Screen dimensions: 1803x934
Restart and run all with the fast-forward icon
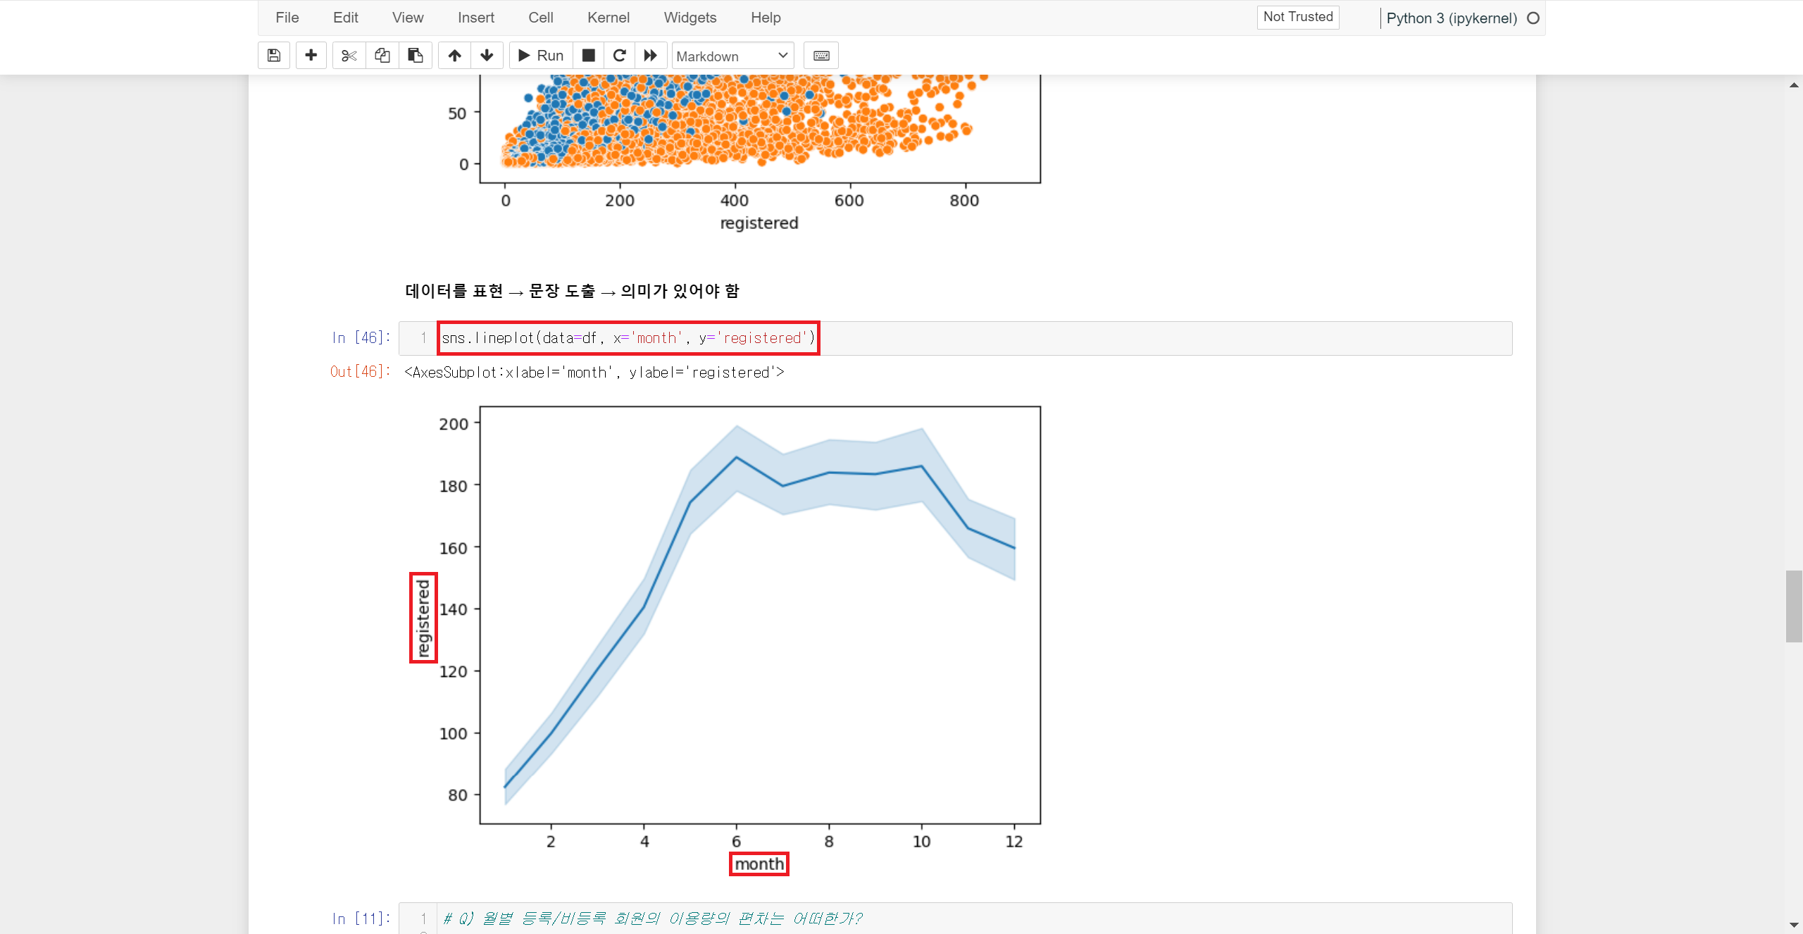651,56
